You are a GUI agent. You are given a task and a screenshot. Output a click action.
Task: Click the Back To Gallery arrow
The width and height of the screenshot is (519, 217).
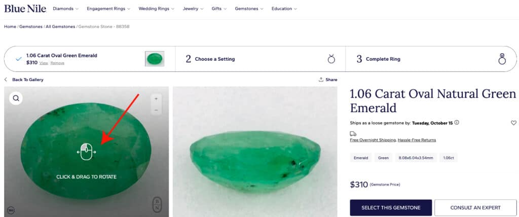point(6,80)
